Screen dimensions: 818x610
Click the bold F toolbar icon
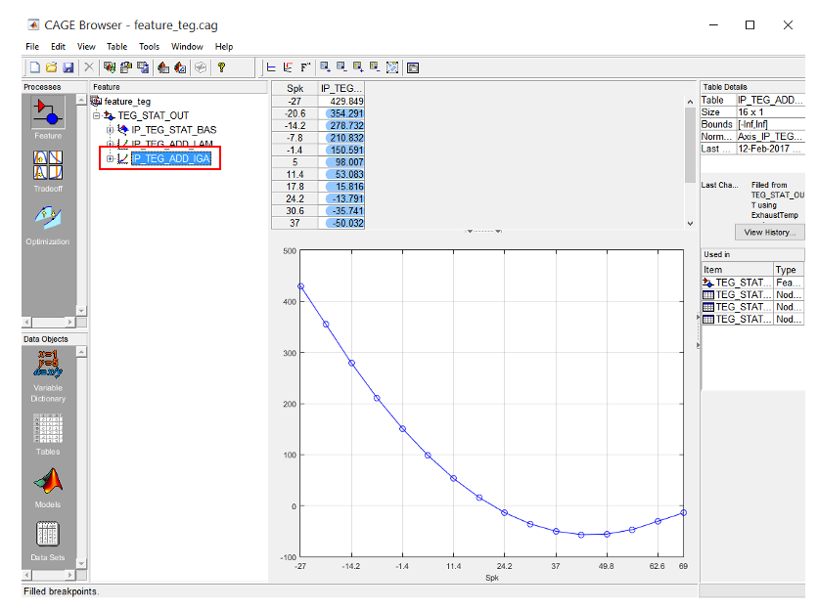coord(305,67)
